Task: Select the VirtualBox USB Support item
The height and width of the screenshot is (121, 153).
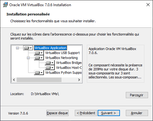Action: 62,53
